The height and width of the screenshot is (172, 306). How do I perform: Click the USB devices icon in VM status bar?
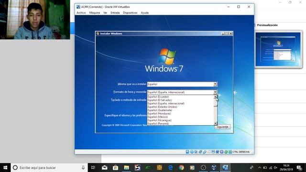pos(205,152)
